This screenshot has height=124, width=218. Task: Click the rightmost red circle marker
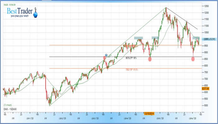coord(193,59)
